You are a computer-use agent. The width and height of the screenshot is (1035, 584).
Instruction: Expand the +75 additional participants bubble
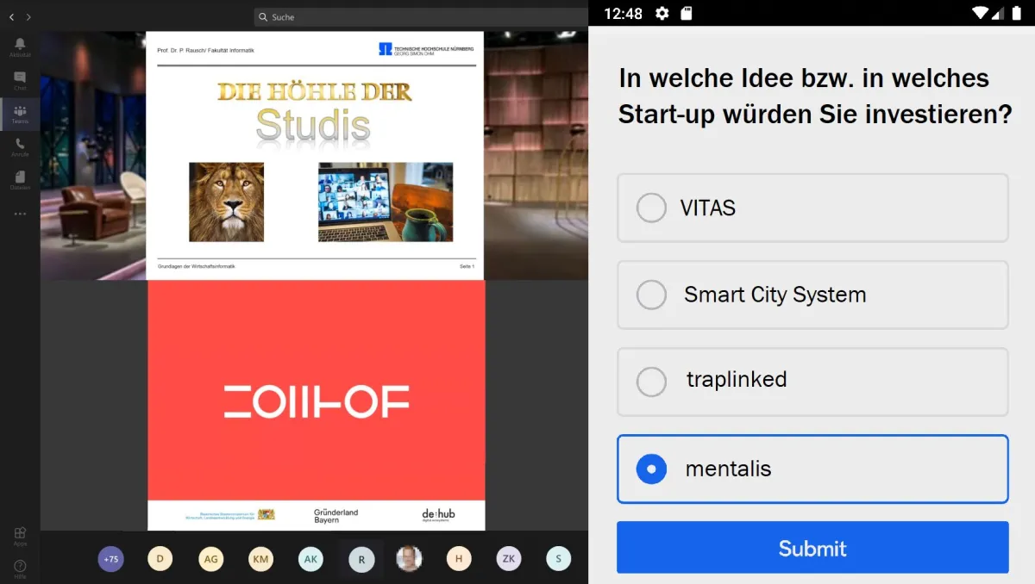(x=110, y=559)
